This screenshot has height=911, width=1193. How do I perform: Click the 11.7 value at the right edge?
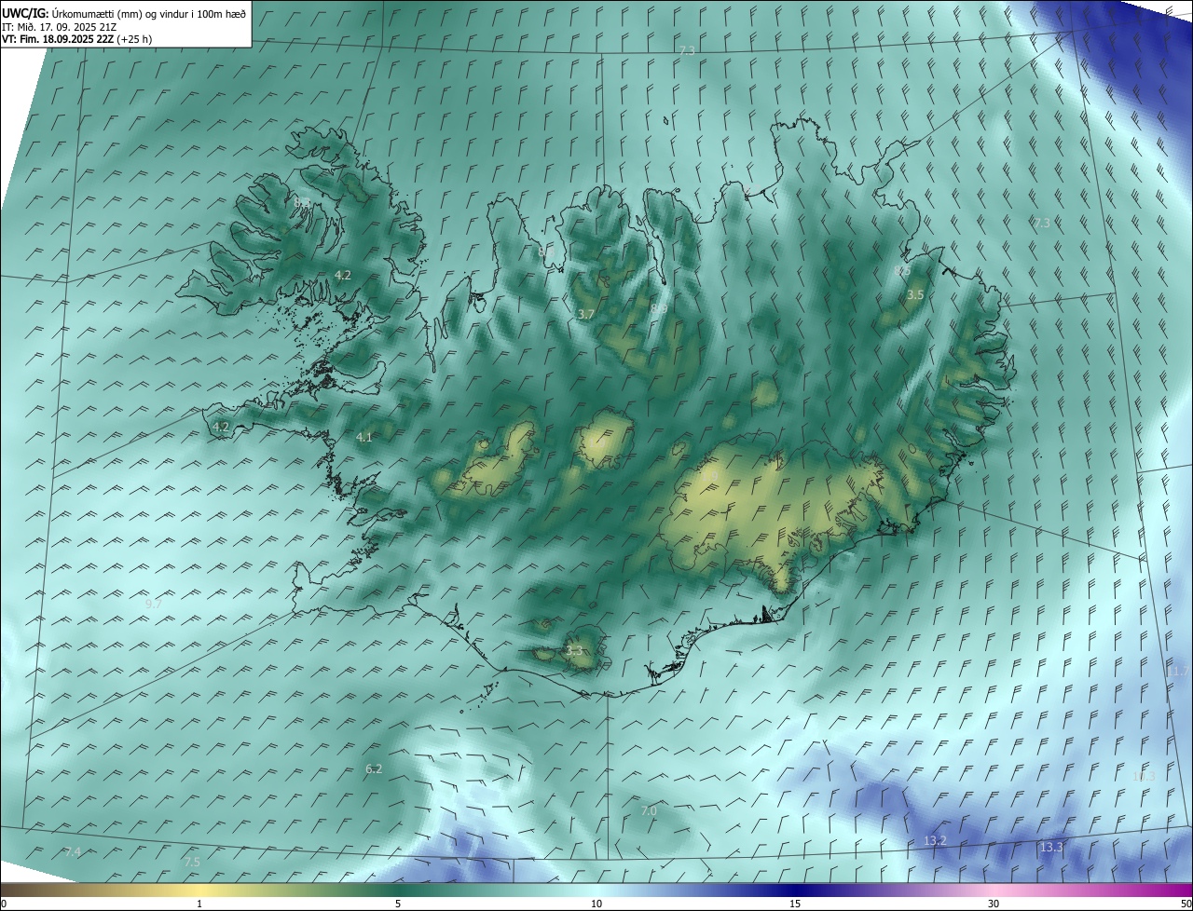pyautogui.click(x=1178, y=672)
